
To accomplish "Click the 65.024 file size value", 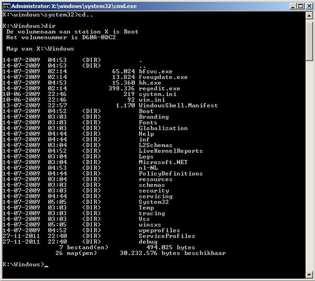I will tap(123, 71).
